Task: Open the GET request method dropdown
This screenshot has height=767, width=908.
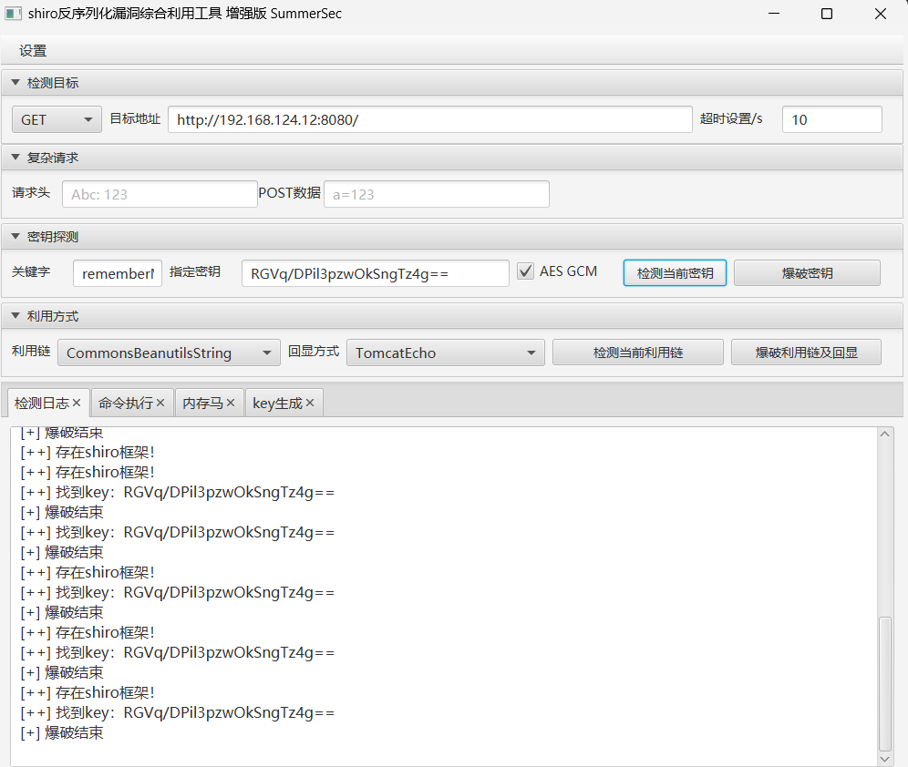Action: pos(57,119)
